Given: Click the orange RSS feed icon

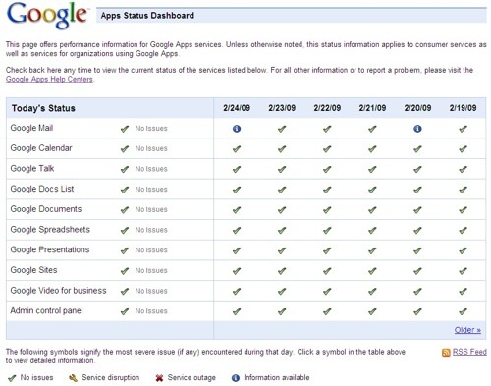Looking at the screenshot, I should 446,353.
